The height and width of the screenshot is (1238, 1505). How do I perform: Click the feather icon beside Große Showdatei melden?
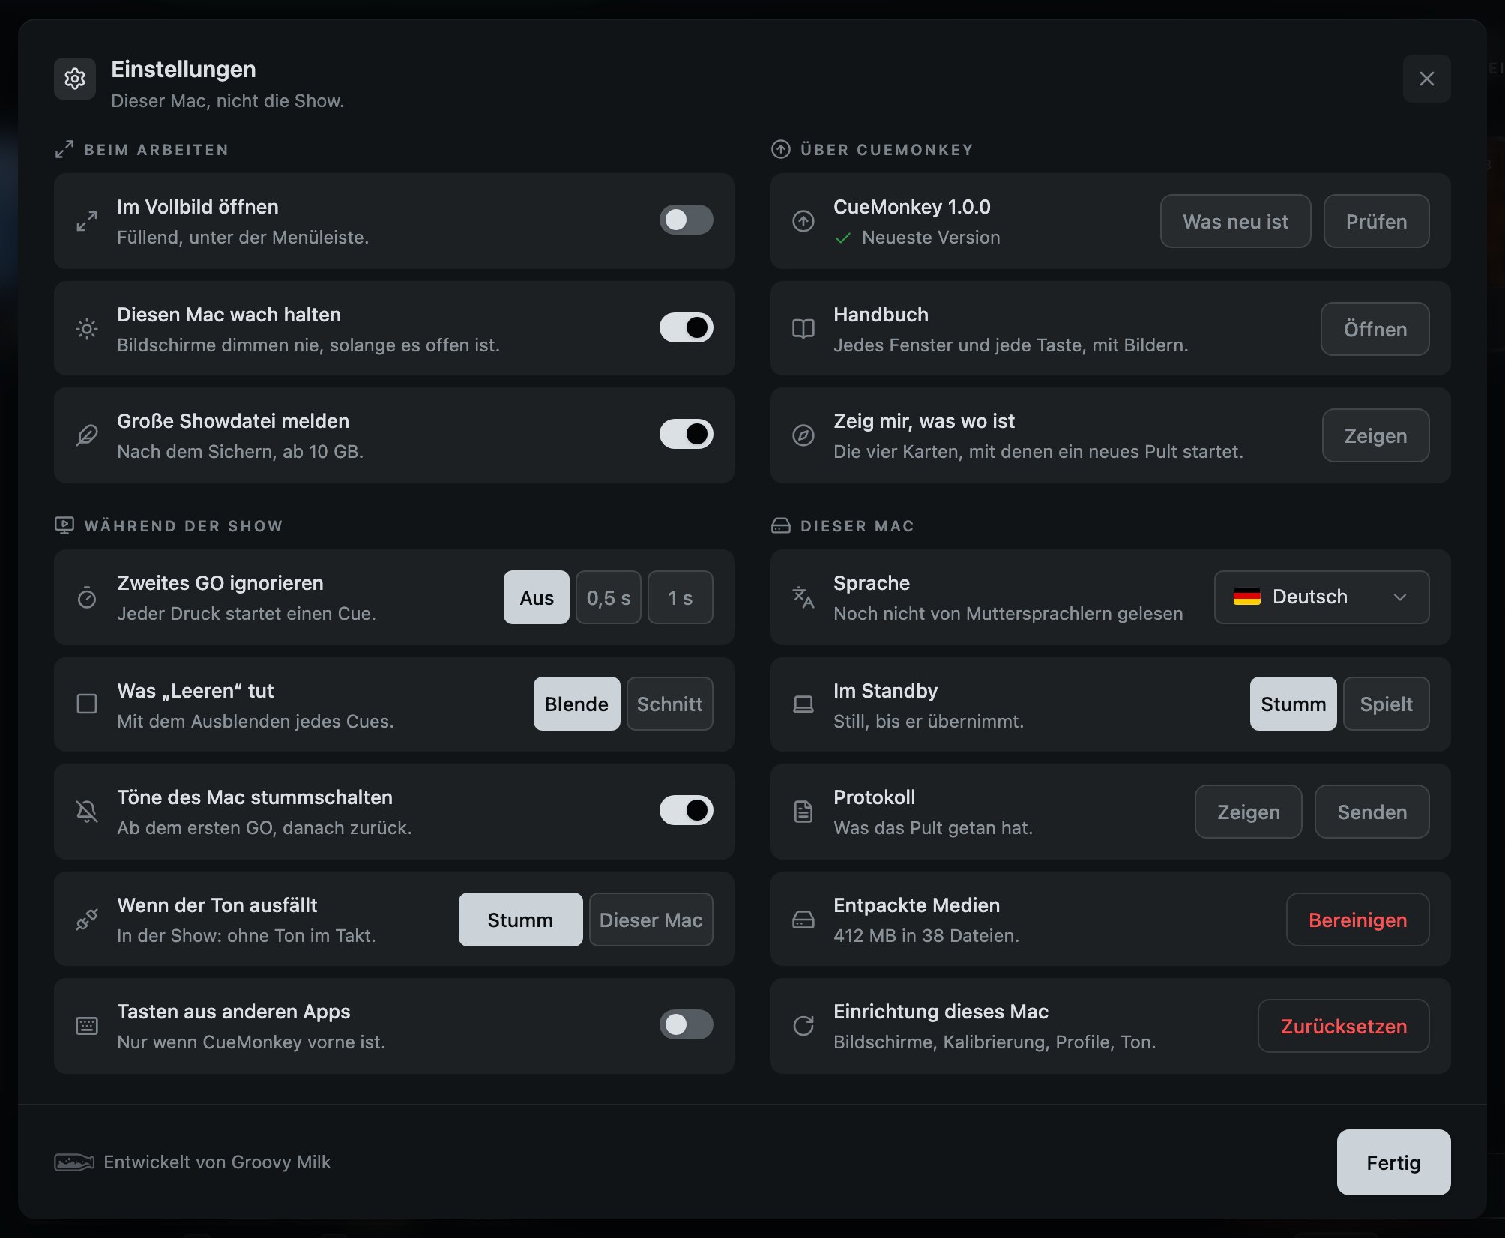pyautogui.click(x=87, y=435)
